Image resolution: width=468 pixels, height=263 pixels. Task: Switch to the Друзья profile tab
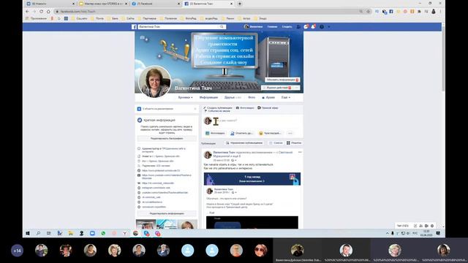pyautogui.click(x=233, y=97)
